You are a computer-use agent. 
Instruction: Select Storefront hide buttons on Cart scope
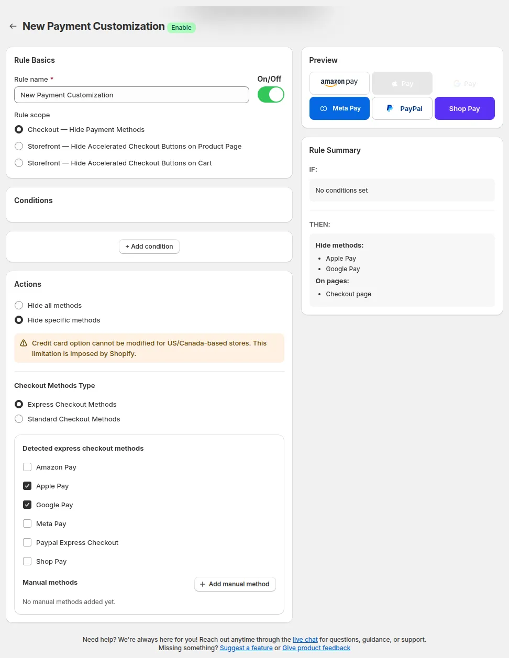click(x=19, y=163)
